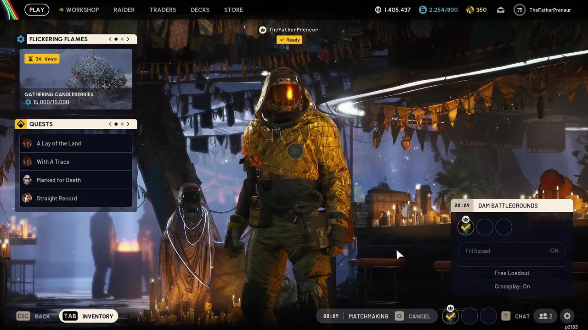Image resolution: width=588 pixels, height=330 pixels.
Task: Go Back with the ESC button
Action: point(33,316)
